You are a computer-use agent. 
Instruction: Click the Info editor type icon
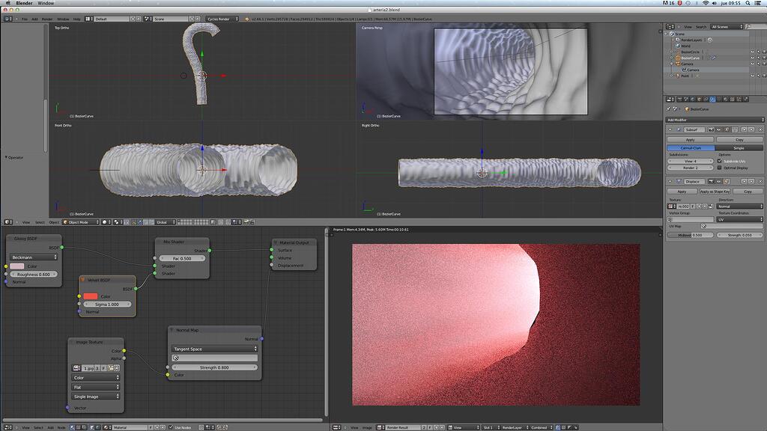coord(8,19)
